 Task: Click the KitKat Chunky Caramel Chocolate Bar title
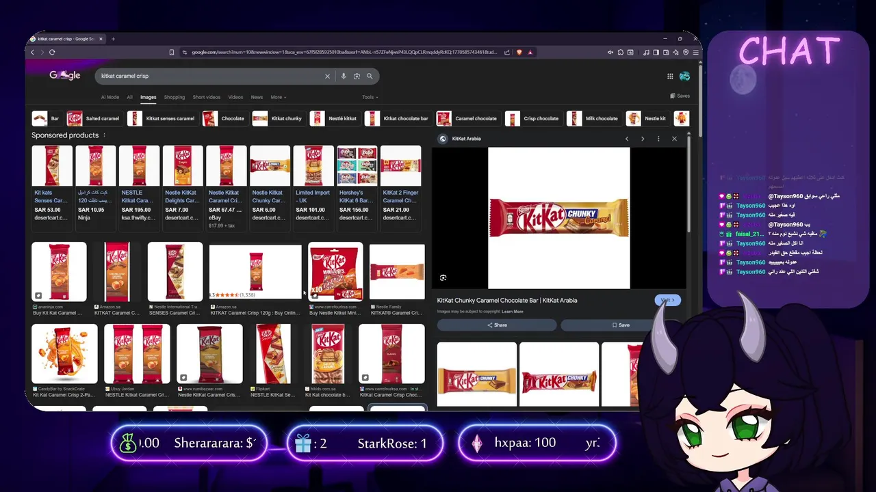tap(507, 300)
